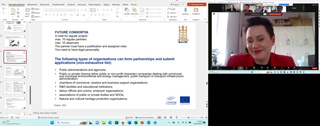This screenshot has width=320, height=126.
Task: Click the red stop-sharing button in Zoom
Action: click(x=275, y=14)
